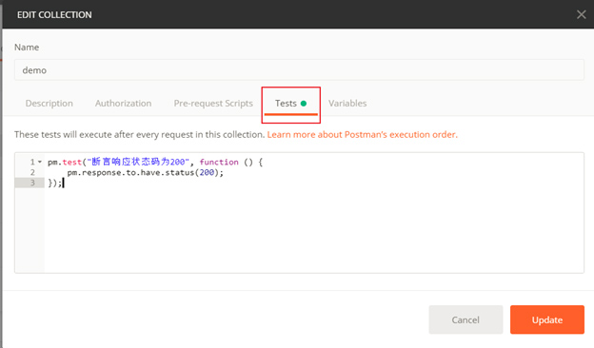Click the green dot on Tests tab

[x=304, y=104]
